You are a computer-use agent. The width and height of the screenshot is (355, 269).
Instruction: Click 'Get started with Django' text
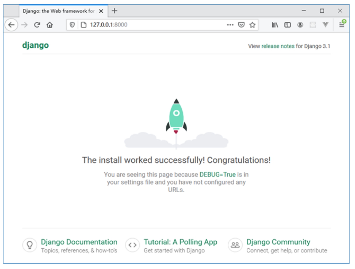[x=174, y=251]
